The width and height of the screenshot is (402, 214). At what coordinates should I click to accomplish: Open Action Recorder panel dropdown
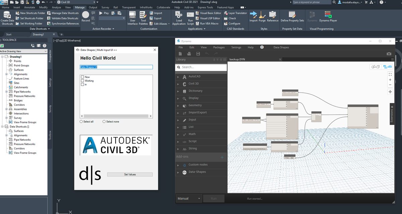(x=103, y=29)
